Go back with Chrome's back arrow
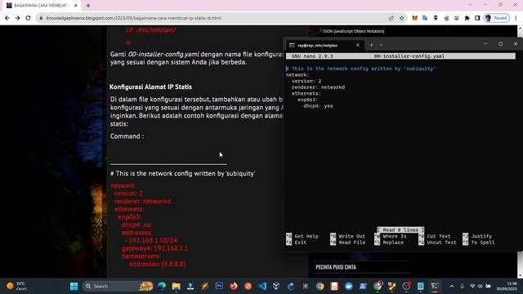Image resolution: width=523 pixels, height=294 pixels. (x=7, y=18)
